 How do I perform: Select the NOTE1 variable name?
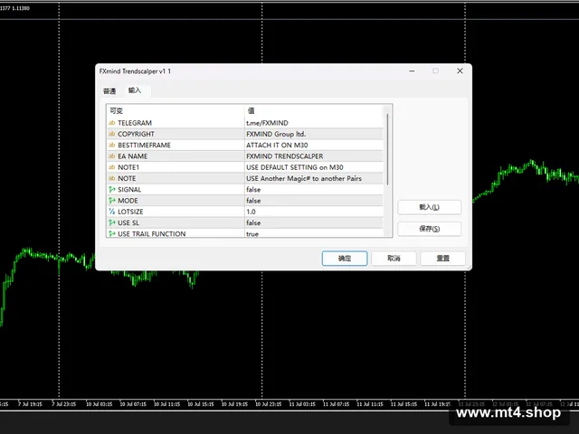[128, 167]
